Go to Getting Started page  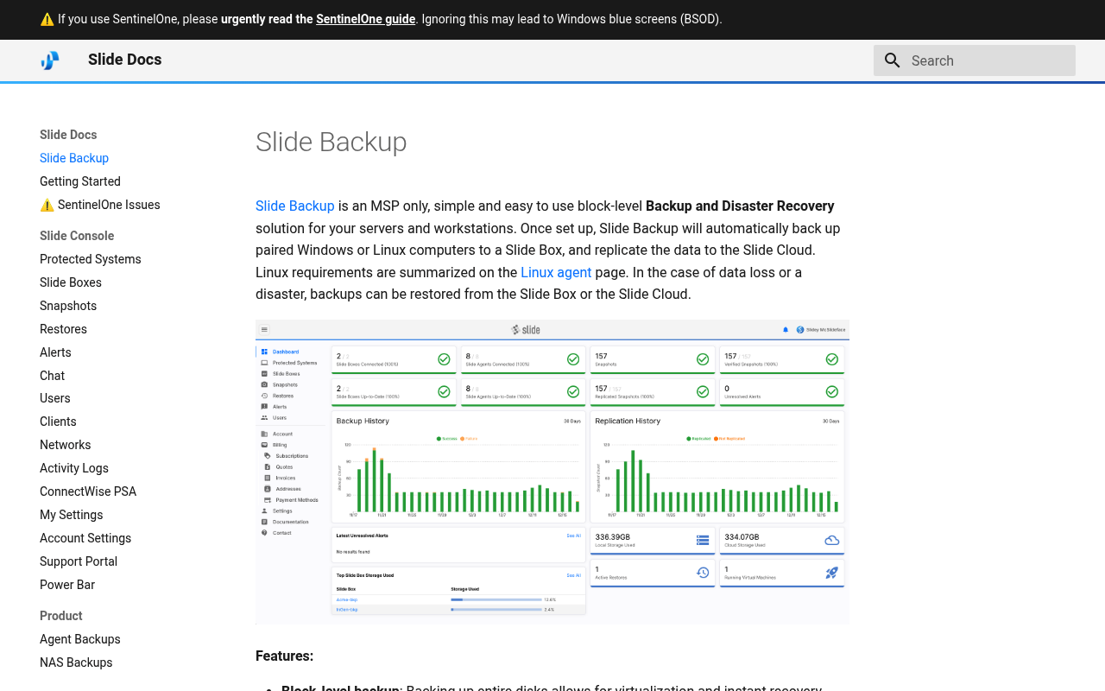tap(80, 181)
